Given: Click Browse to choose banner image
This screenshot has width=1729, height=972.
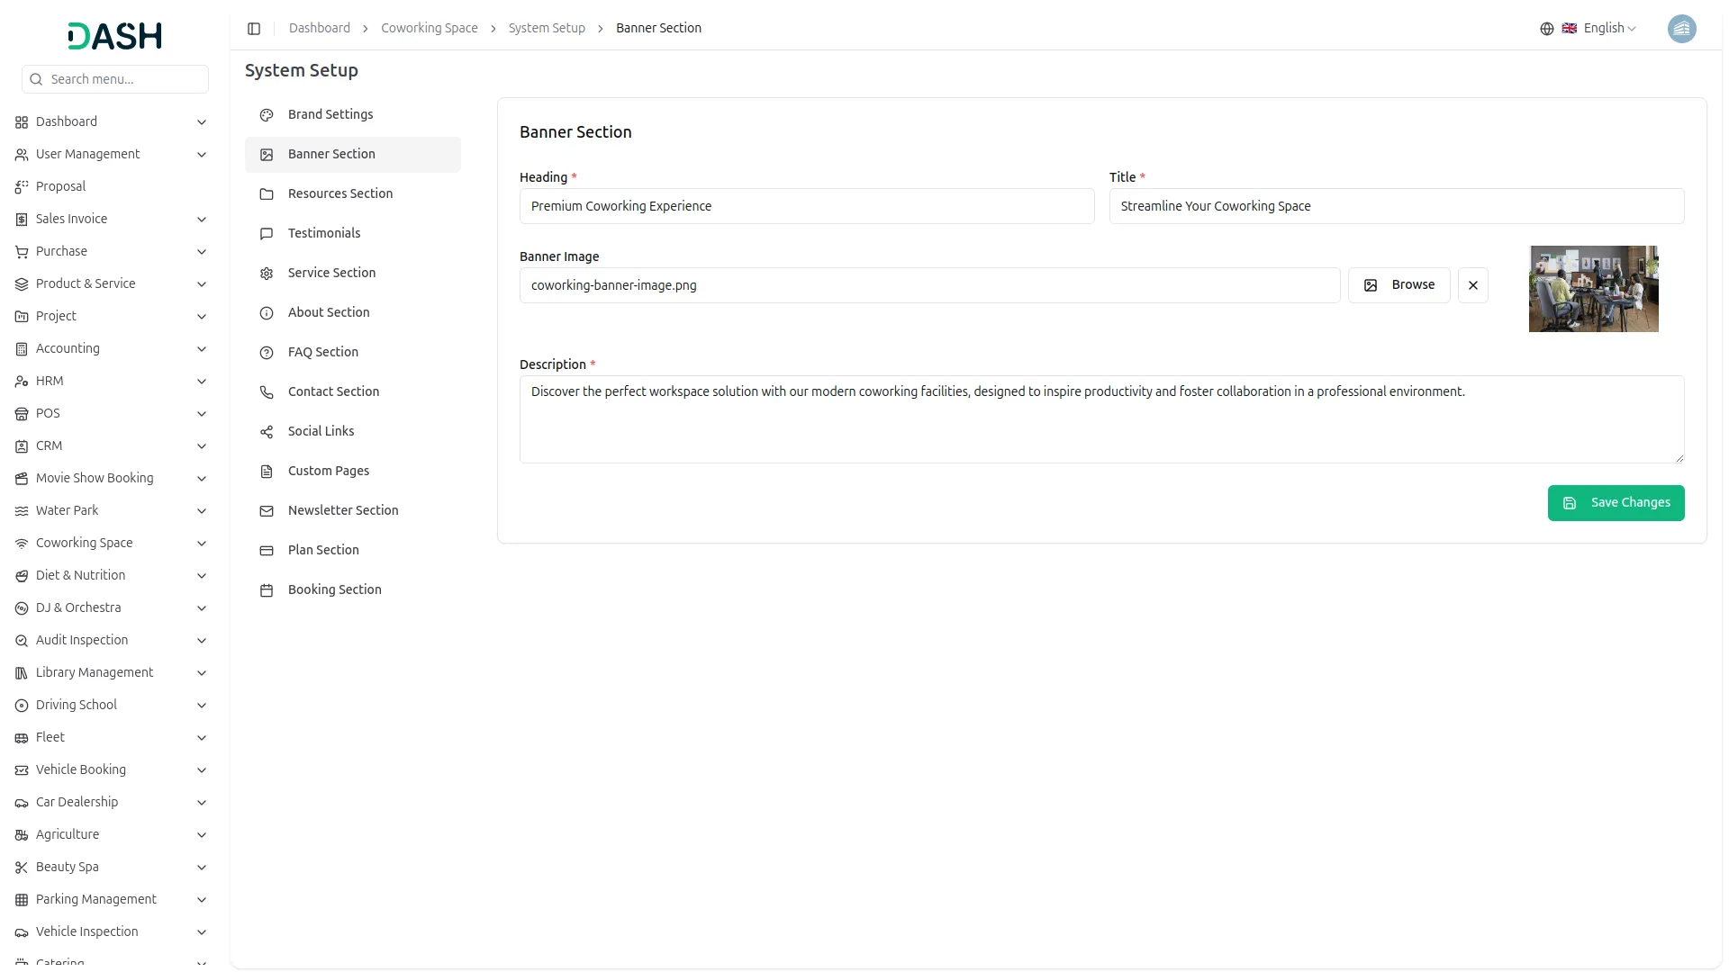Looking at the screenshot, I should 1399,285.
